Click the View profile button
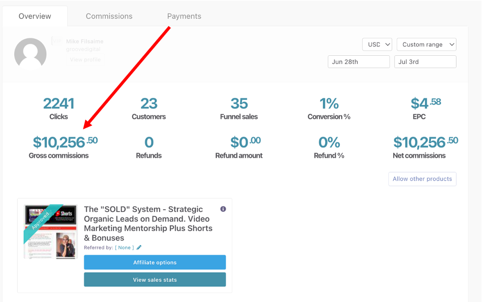 coord(85,60)
